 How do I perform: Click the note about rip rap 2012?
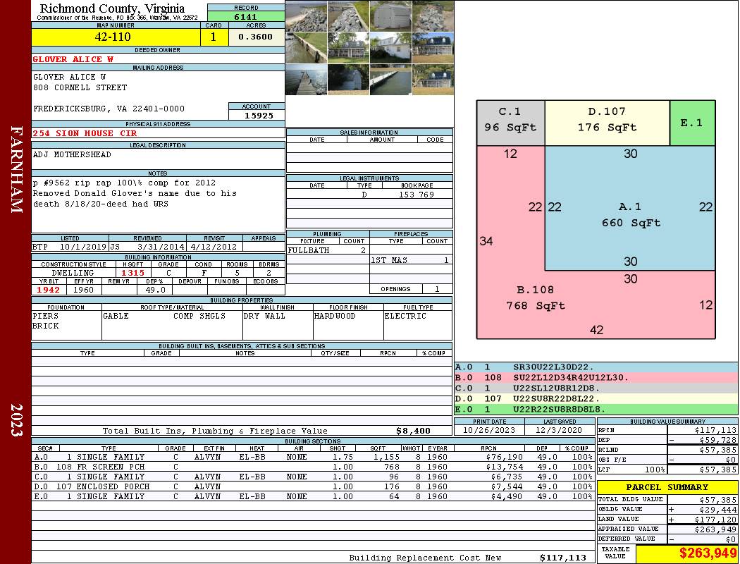[x=124, y=183]
